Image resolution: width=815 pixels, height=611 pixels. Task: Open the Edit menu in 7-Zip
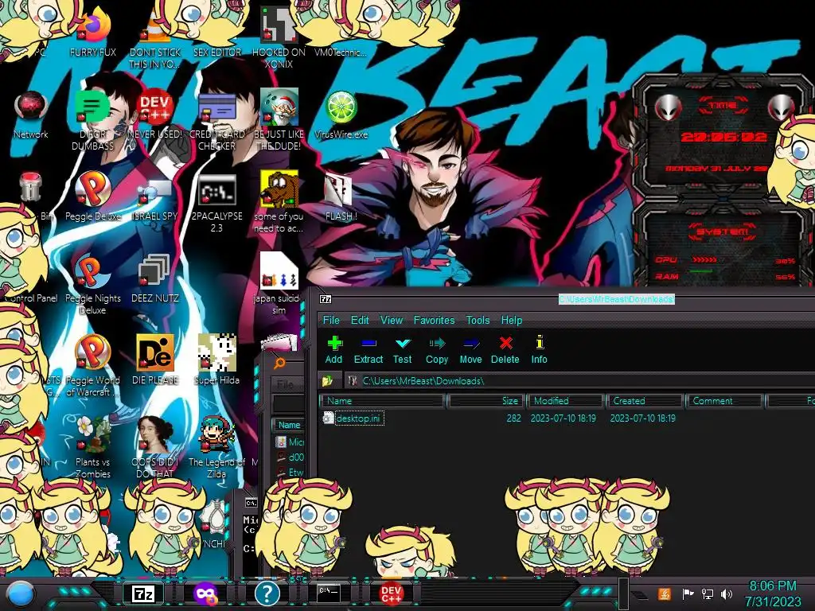pos(360,320)
